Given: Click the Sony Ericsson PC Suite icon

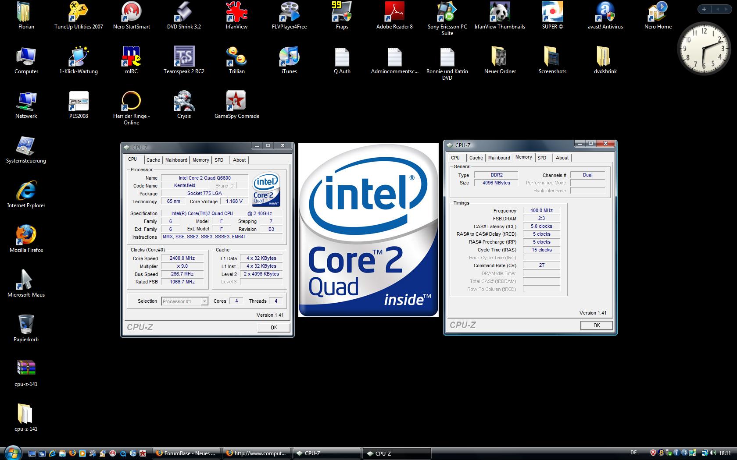Looking at the screenshot, I should pyautogui.click(x=447, y=18).
